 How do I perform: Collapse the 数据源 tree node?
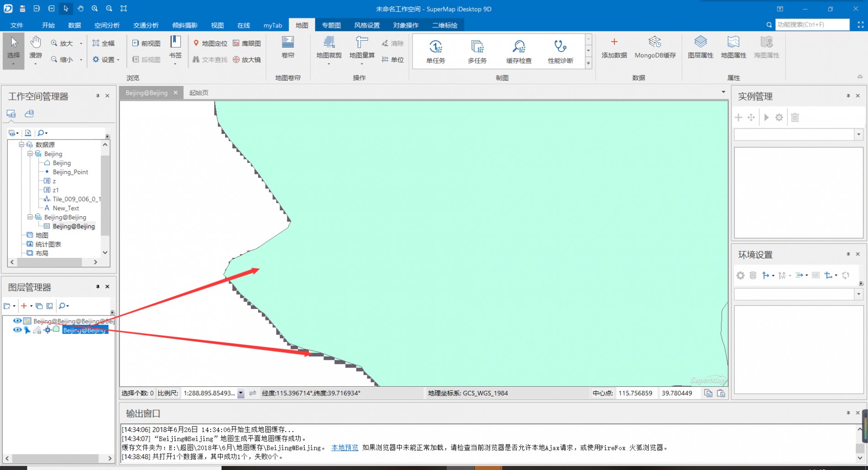21,144
